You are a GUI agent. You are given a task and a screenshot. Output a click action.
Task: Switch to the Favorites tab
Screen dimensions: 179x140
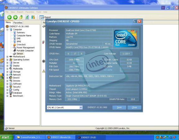point(18,23)
